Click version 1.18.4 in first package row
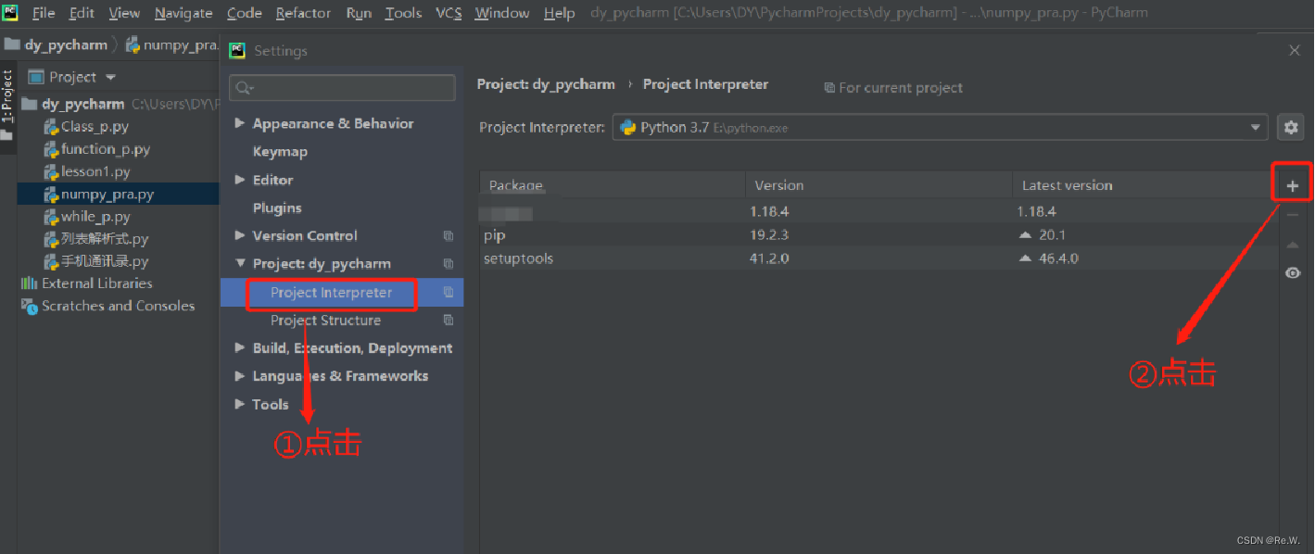This screenshot has height=554, width=1315. [x=769, y=212]
